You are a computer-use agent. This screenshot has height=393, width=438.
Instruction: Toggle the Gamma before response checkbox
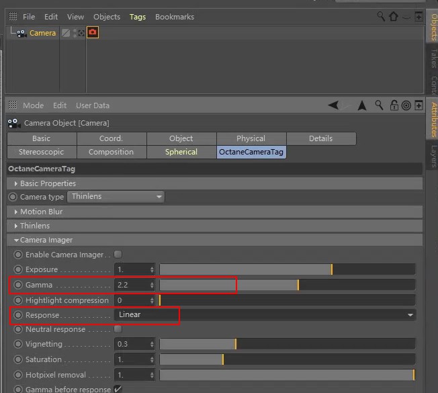(118, 388)
